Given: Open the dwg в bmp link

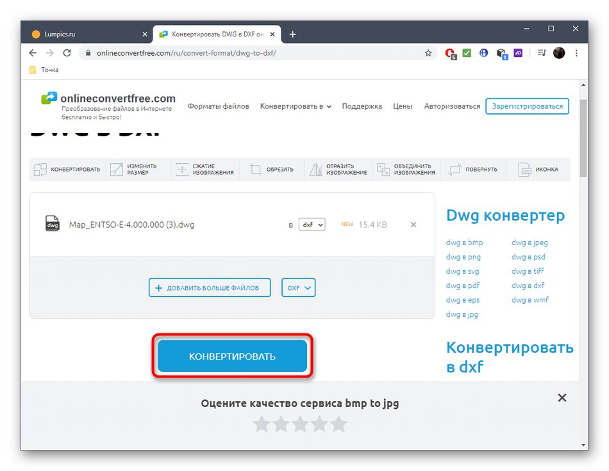Looking at the screenshot, I should point(464,243).
